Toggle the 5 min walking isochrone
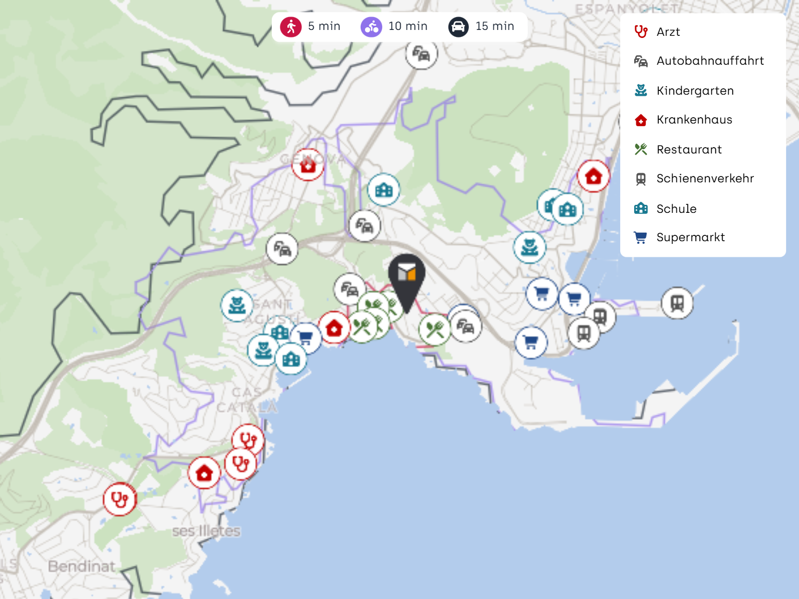 310,26
